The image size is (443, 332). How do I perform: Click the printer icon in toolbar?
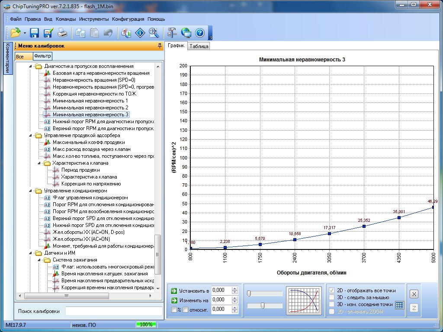(62, 32)
